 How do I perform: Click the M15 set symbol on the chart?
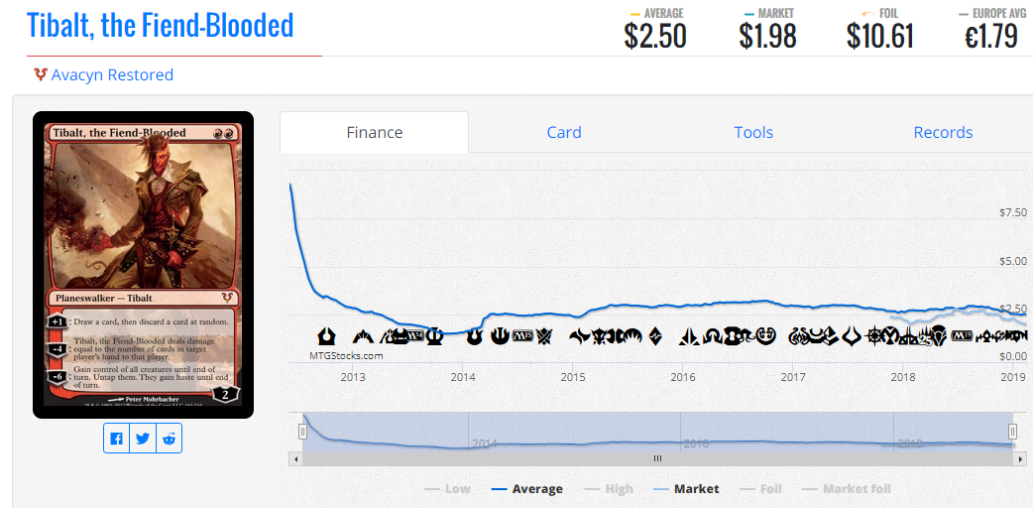point(521,336)
